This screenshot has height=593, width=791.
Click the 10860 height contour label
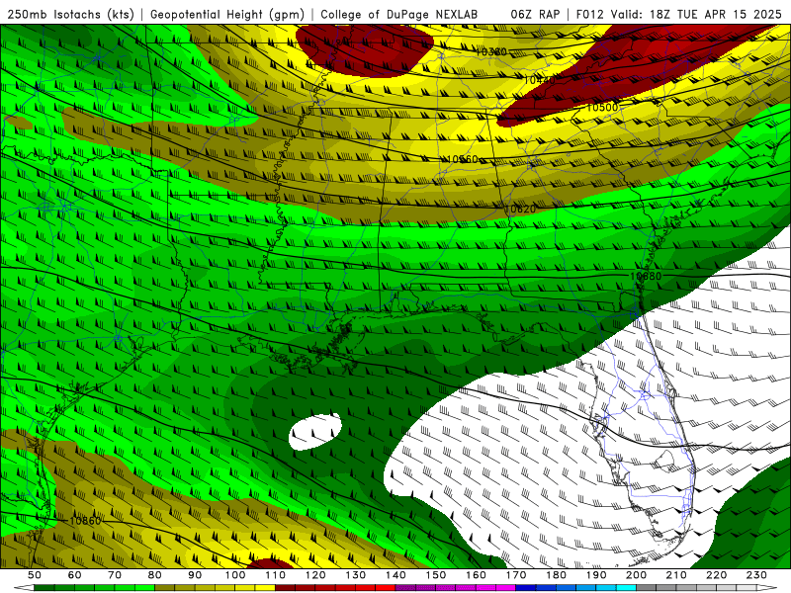coord(85,521)
